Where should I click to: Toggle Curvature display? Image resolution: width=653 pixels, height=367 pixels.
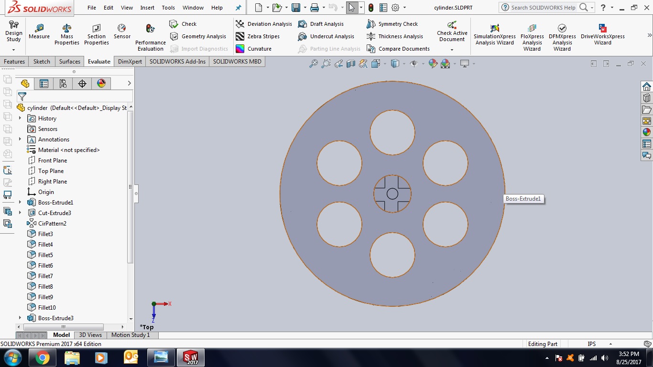pyautogui.click(x=253, y=49)
